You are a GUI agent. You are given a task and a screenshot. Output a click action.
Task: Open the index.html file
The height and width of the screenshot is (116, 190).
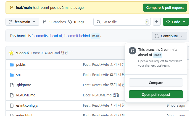tap(24, 115)
